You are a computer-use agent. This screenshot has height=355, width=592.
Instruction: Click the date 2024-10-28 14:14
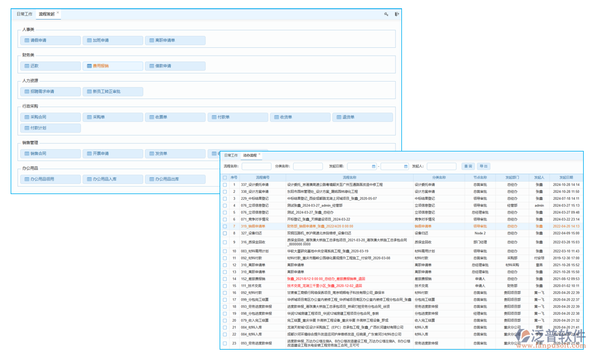(x=566, y=185)
